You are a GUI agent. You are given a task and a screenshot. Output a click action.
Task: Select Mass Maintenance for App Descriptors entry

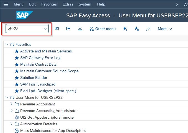click(53, 131)
